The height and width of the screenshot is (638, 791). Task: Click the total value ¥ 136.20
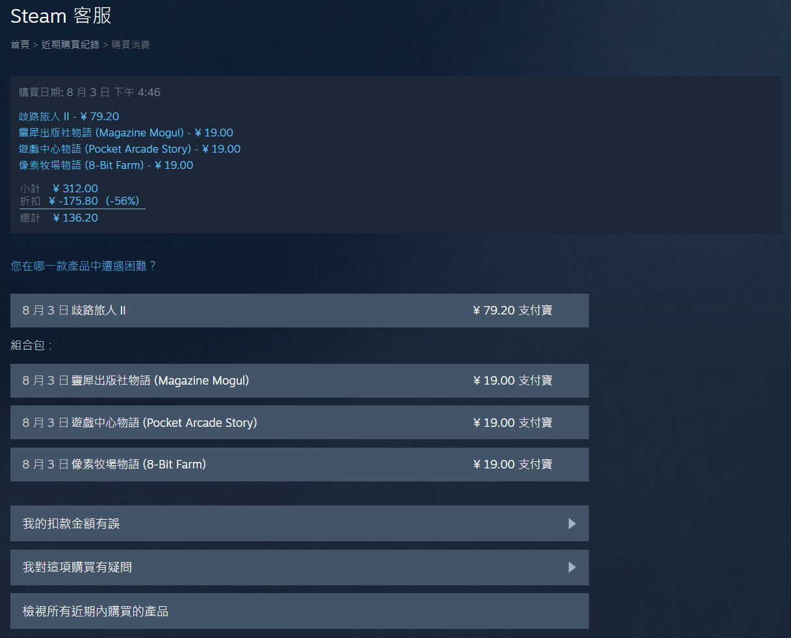click(75, 218)
